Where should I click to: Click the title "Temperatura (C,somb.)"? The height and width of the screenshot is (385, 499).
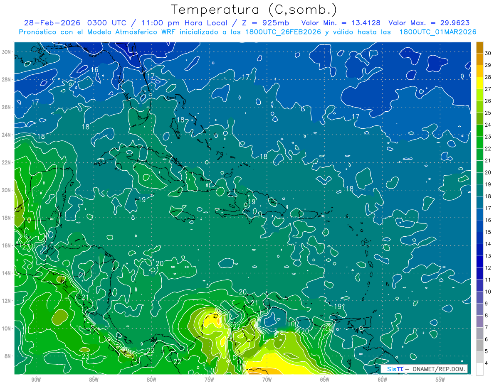coord(254,10)
